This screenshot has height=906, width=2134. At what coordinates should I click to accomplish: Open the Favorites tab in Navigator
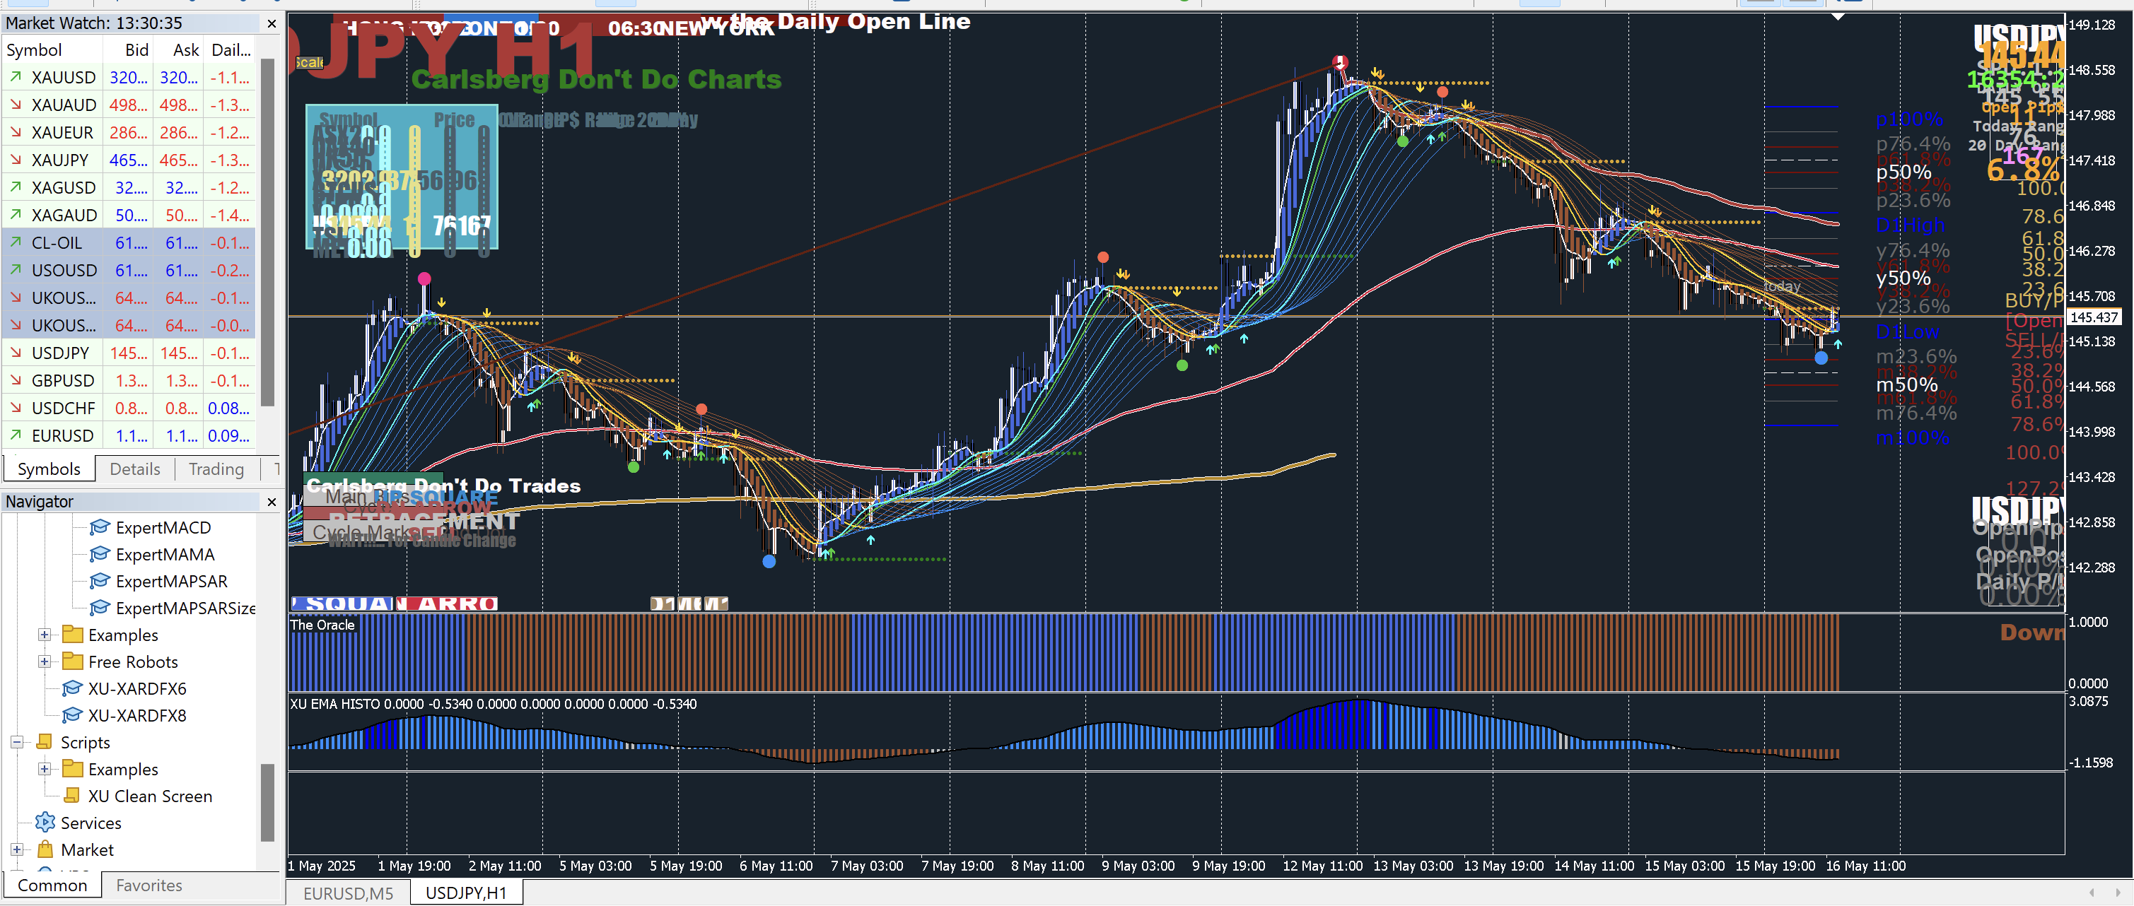149,886
